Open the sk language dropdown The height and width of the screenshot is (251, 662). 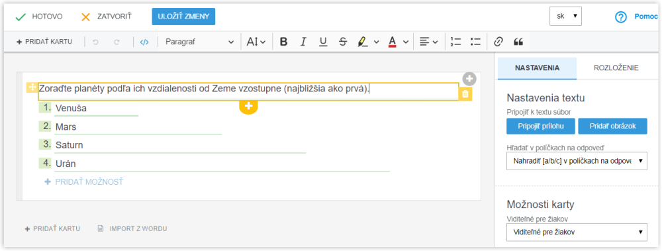(x=566, y=17)
